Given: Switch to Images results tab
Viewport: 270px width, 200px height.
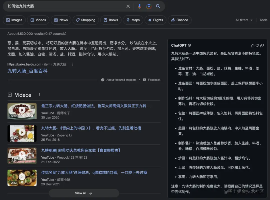Looking at the screenshot, I should coord(14,20).
